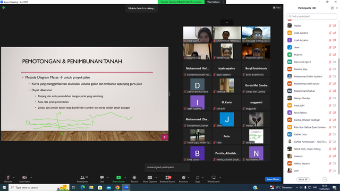Viewport: 340px width, 191px height.
Task: Click the 6 unassigned participants notice
Action: click(x=167, y=167)
